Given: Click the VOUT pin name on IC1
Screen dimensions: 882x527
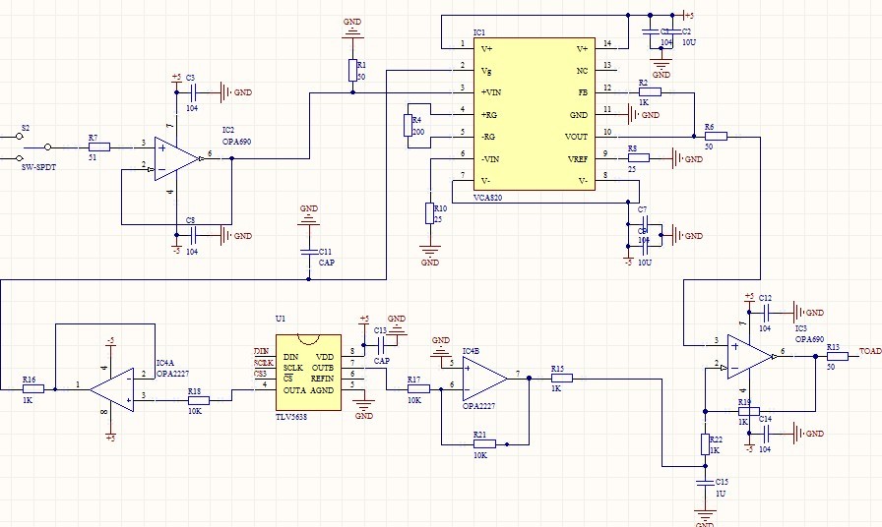Looking at the screenshot, I should coord(576,137).
